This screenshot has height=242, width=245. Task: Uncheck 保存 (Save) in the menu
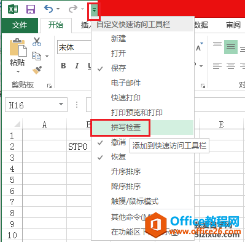pos(142,68)
